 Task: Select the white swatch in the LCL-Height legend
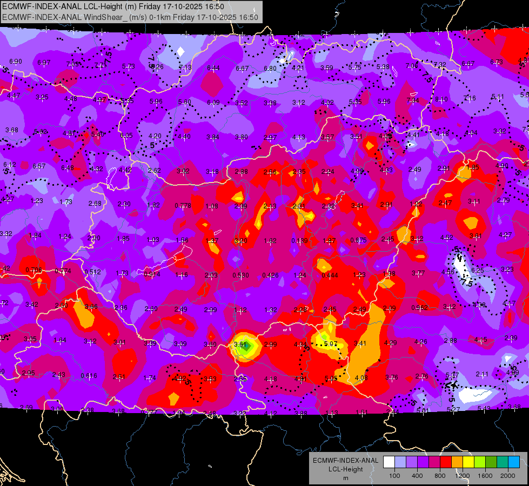click(x=389, y=462)
